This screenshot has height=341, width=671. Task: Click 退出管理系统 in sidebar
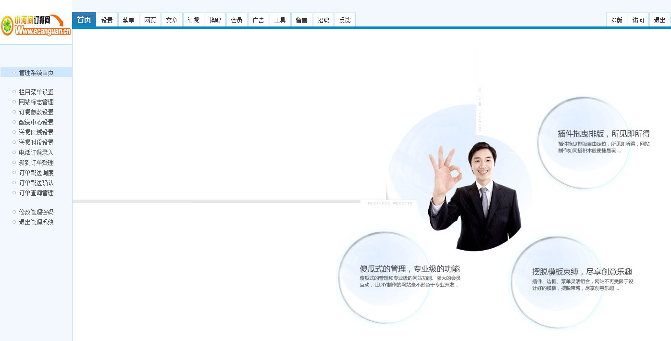click(36, 222)
